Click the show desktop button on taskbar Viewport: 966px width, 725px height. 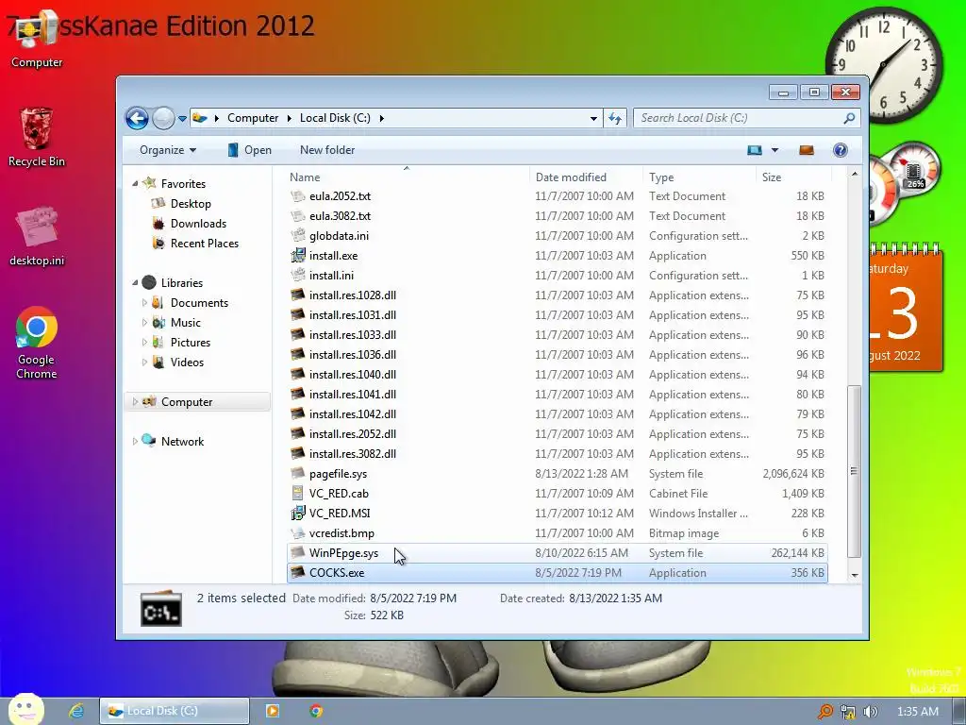click(x=959, y=712)
